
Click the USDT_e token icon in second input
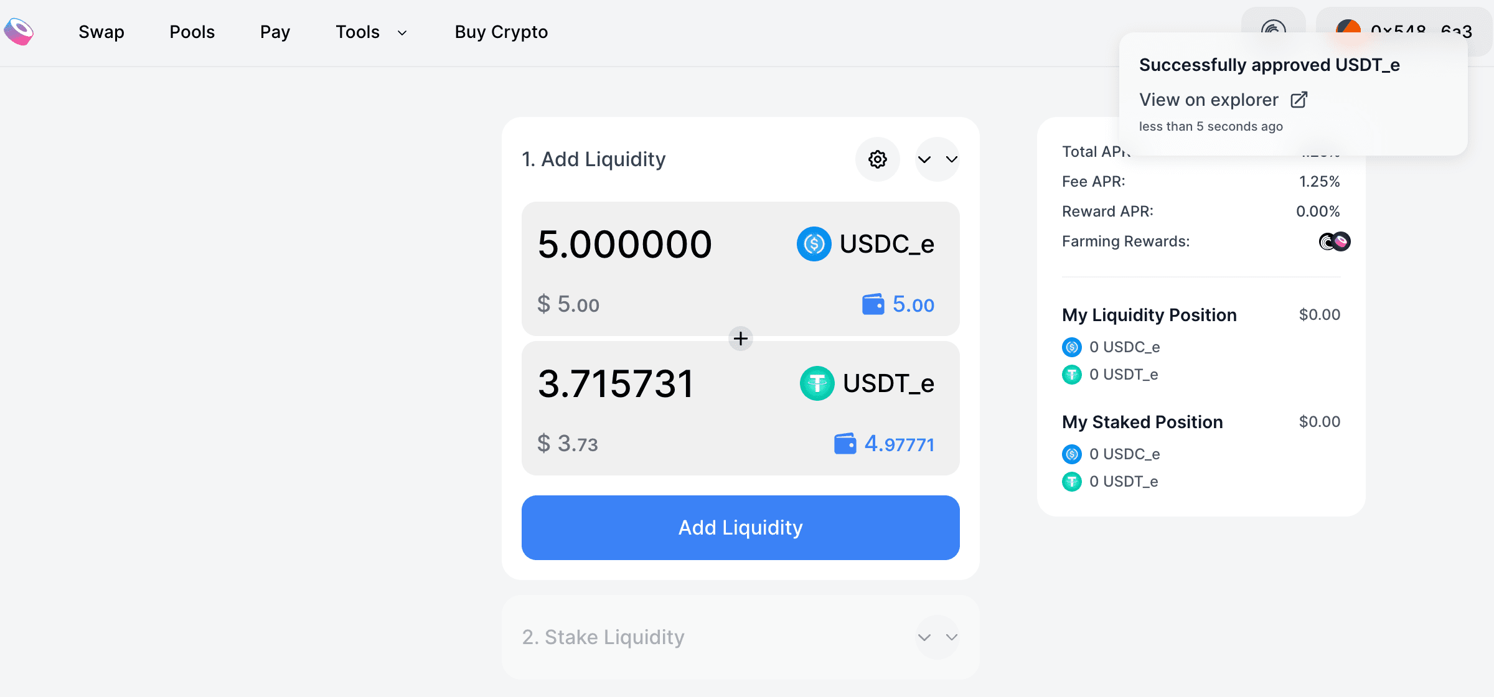pos(817,383)
